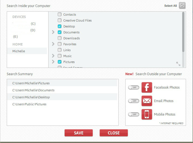Turn on Email Photos switch
This screenshot has width=193, height=143.
[x=134, y=101]
